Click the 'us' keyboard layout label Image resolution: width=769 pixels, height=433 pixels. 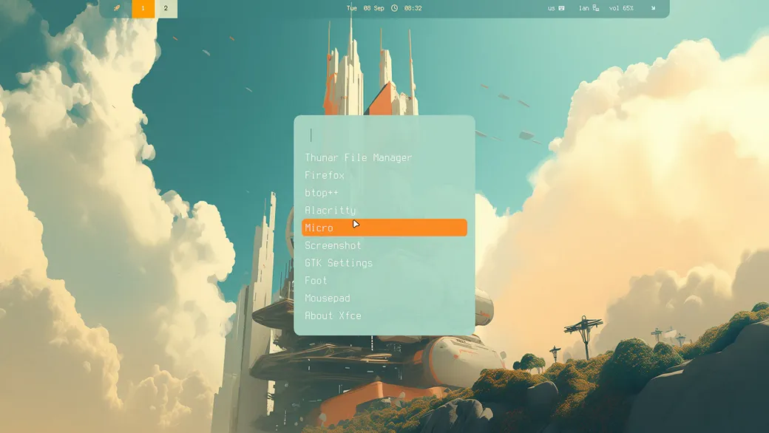tap(552, 8)
